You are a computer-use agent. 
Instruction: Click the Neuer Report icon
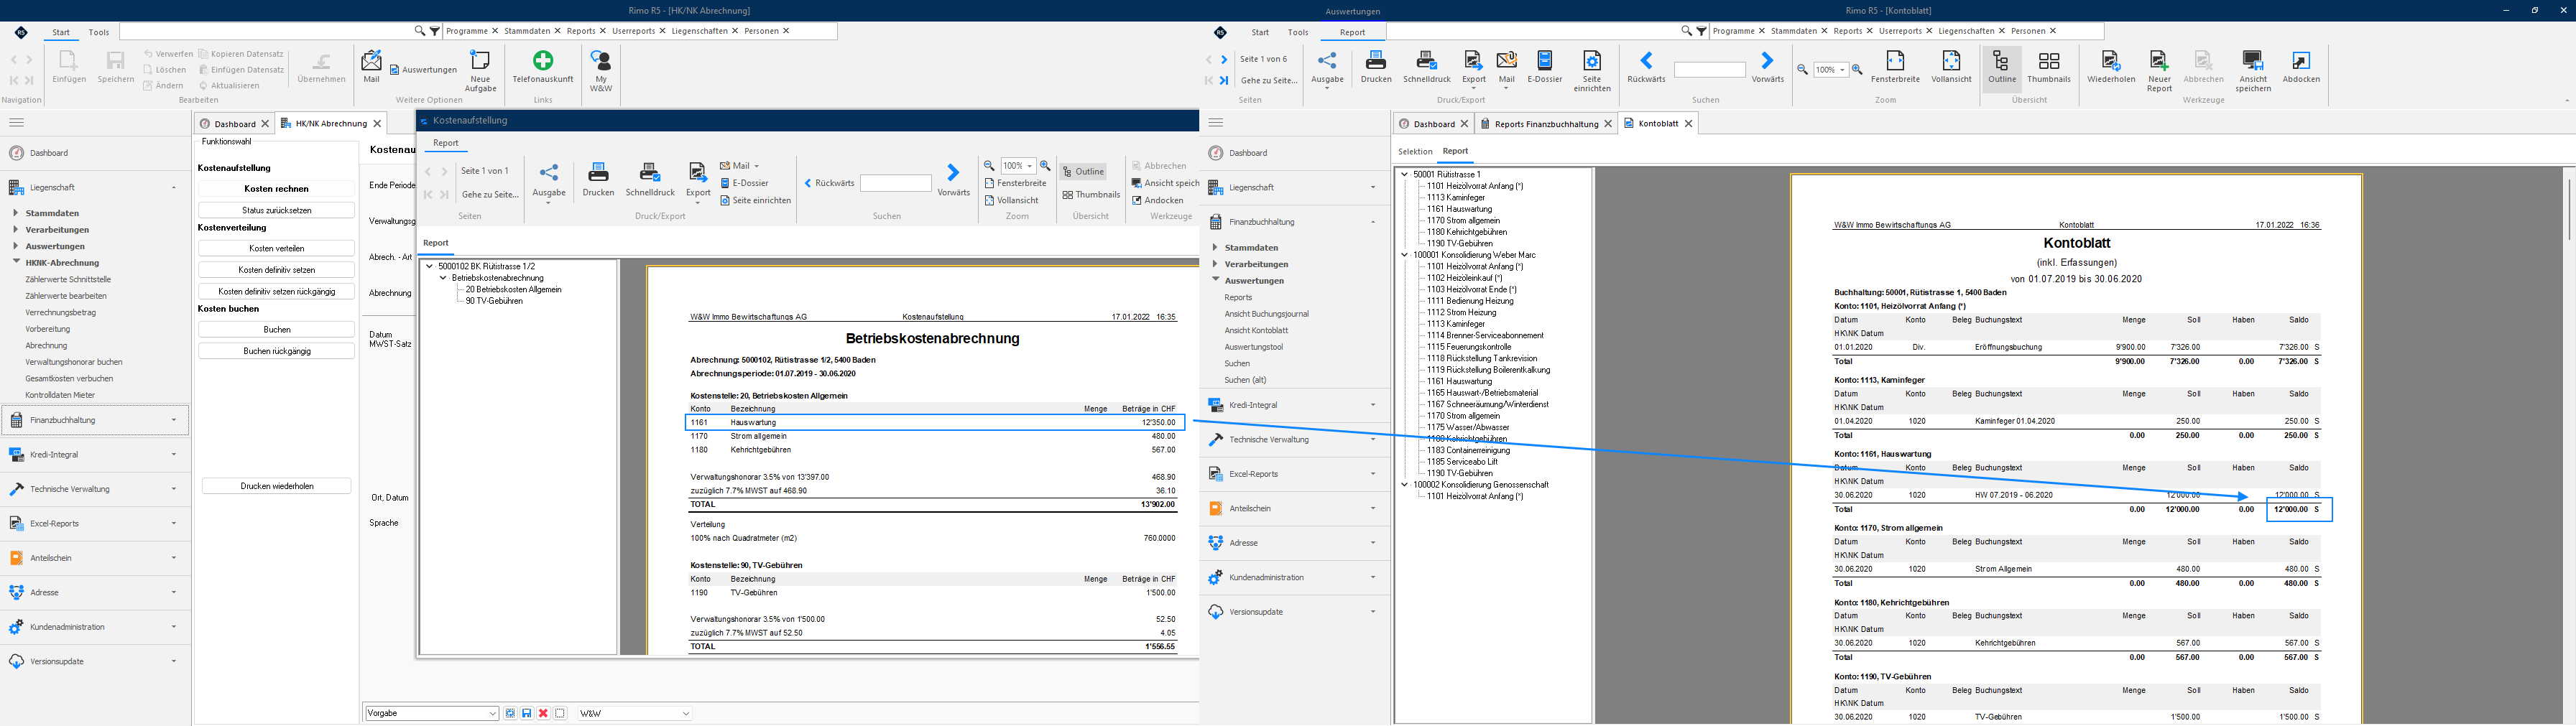[2159, 60]
